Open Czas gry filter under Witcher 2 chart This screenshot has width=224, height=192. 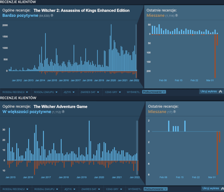(x=113, y=92)
